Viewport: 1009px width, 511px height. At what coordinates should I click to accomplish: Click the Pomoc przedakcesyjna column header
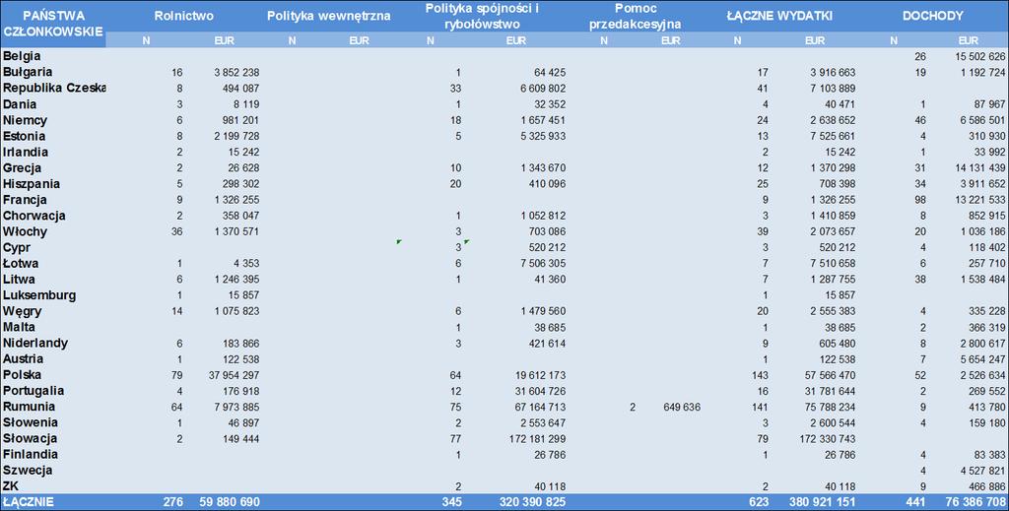coord(636,16)
